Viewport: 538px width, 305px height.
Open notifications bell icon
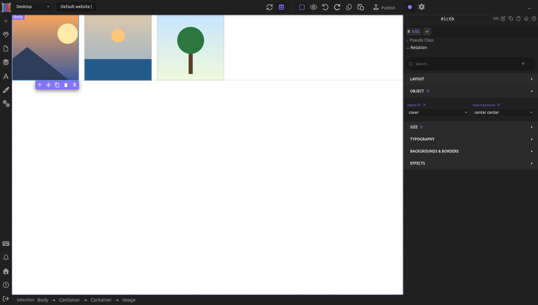6,258
